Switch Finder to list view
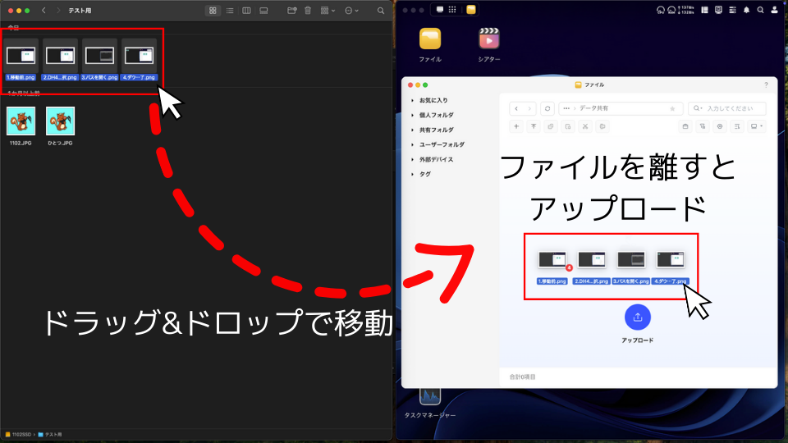 pos(230,11)
